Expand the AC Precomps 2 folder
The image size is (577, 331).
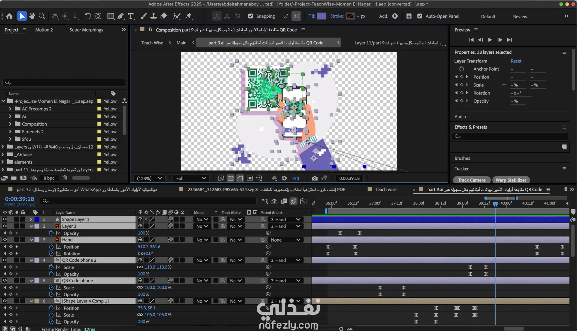point(10,109)
